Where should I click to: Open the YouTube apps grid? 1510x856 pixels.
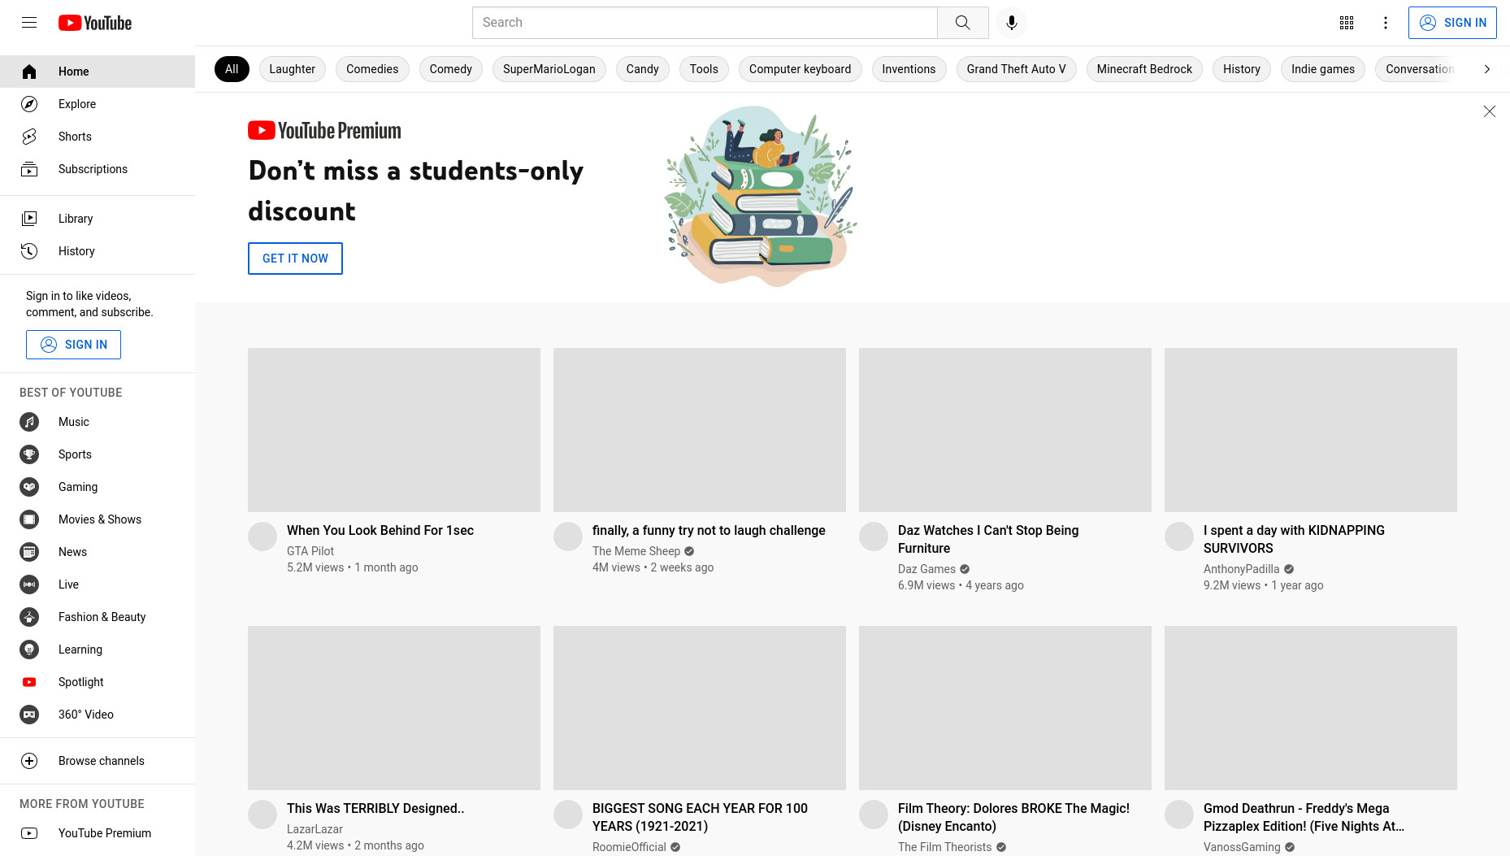click(x=1347, y=23)
